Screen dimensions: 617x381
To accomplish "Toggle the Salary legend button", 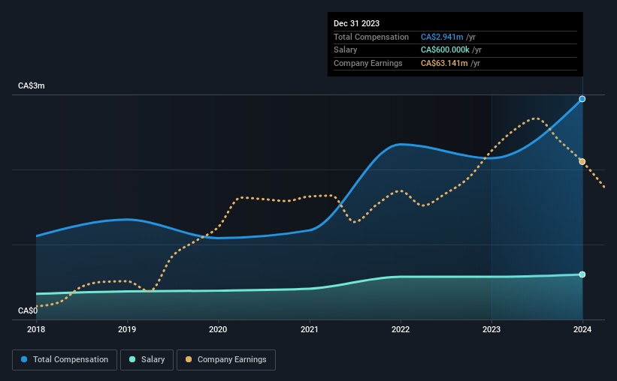I will click(147, 360).
